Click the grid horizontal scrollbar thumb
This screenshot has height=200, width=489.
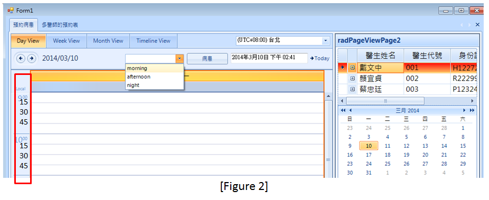point(385,101)
